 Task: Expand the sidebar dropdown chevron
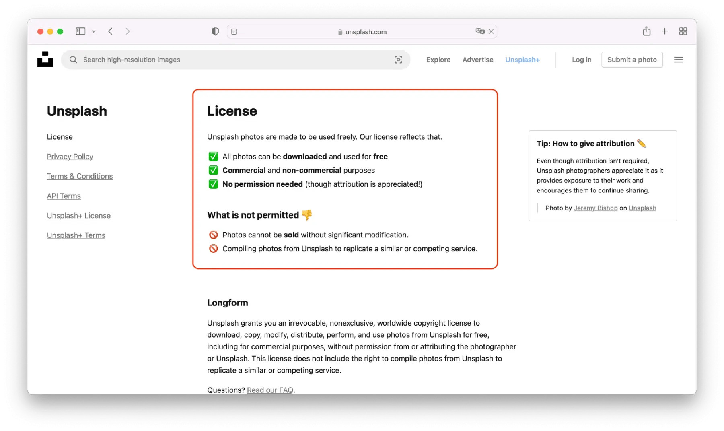click(93, 31)
